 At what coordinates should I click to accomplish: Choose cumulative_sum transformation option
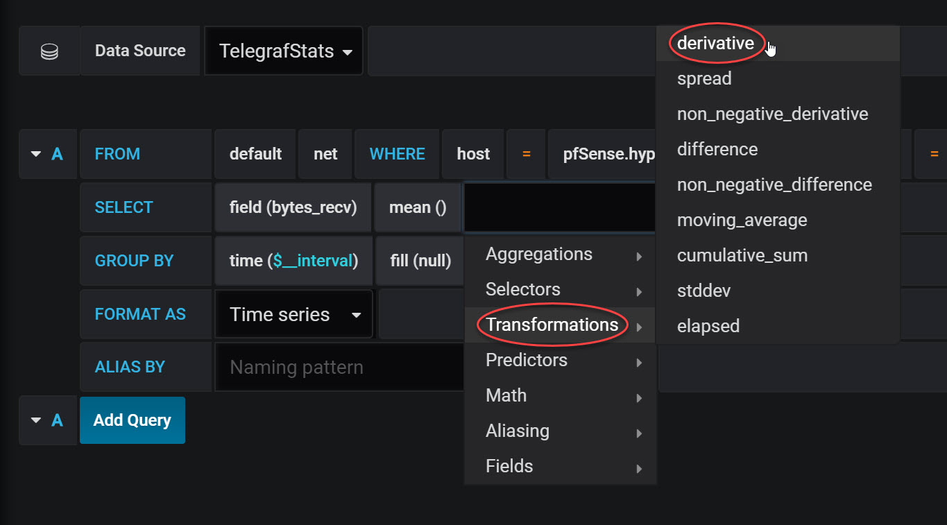coord(742,255)
